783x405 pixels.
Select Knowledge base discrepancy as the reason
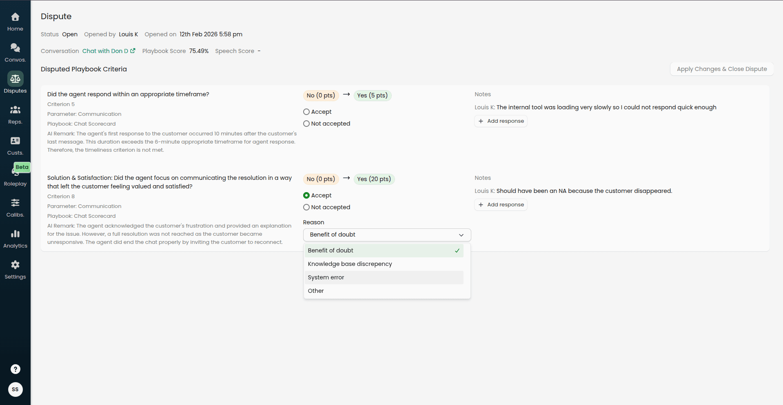(350, 264)
